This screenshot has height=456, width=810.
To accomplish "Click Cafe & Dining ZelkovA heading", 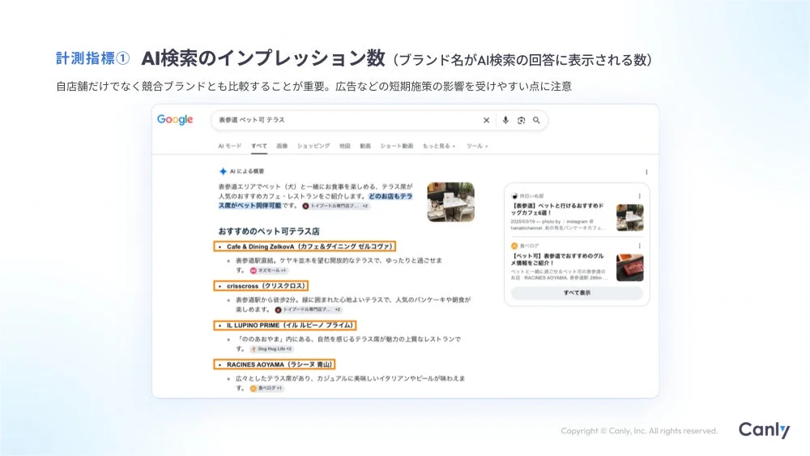I will tap(305, 246).
